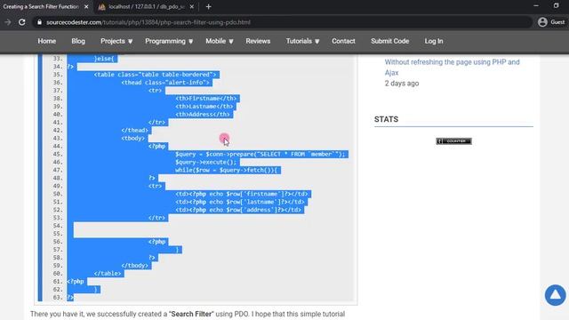Screen dimensions: 569x320
Task: Restore down the browser window
Action: pyautogui.click(x=556, y=6)
